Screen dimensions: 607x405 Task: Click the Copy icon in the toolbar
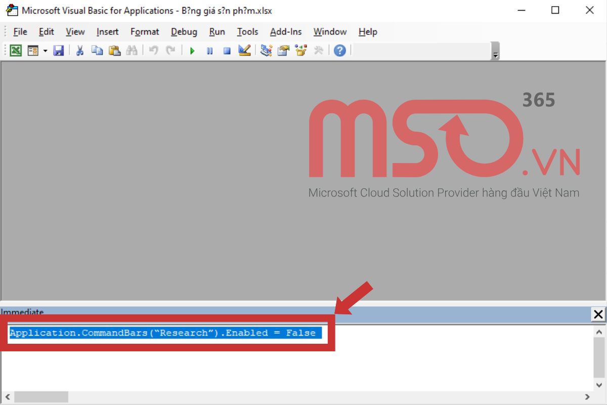pos(97,51)
